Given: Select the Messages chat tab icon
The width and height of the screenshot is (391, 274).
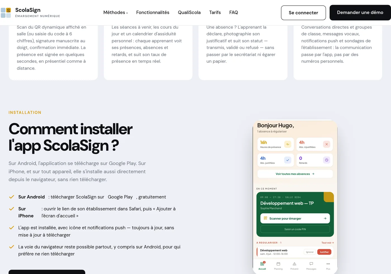Looking at the screenshot, I should pyautogui.click(x=311, y=264).
